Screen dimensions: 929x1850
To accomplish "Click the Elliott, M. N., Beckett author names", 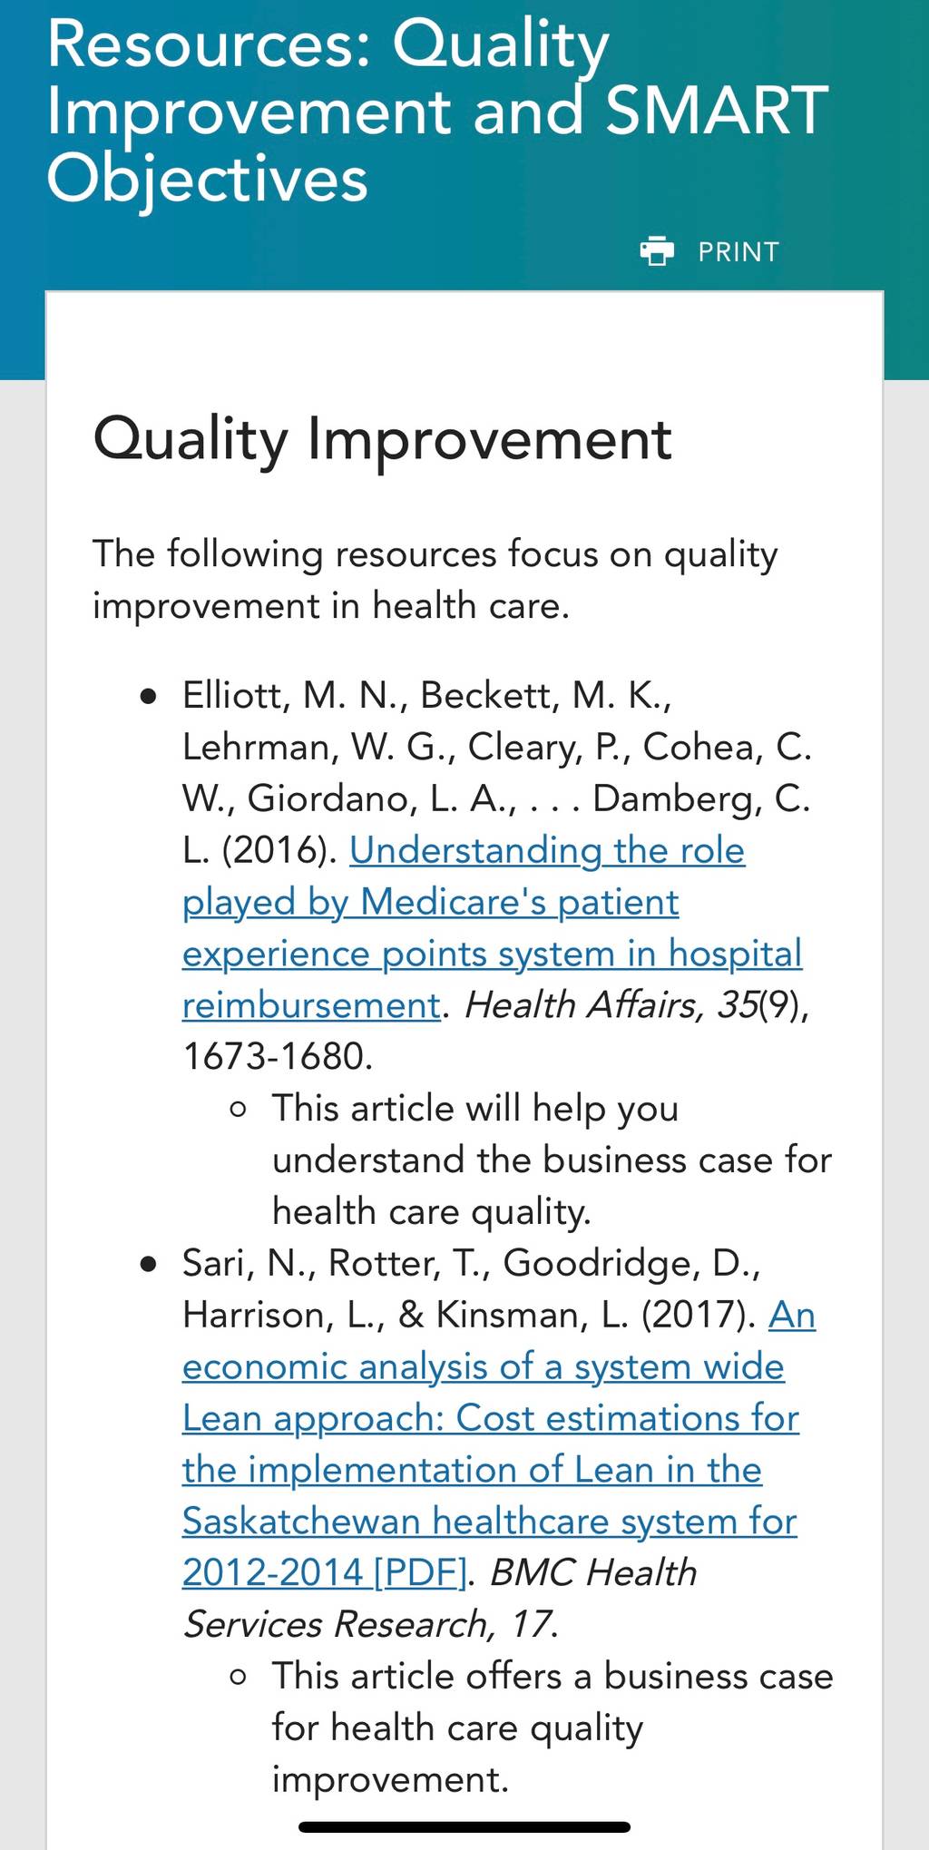I will pyautogui.click(x=426, y=696).
